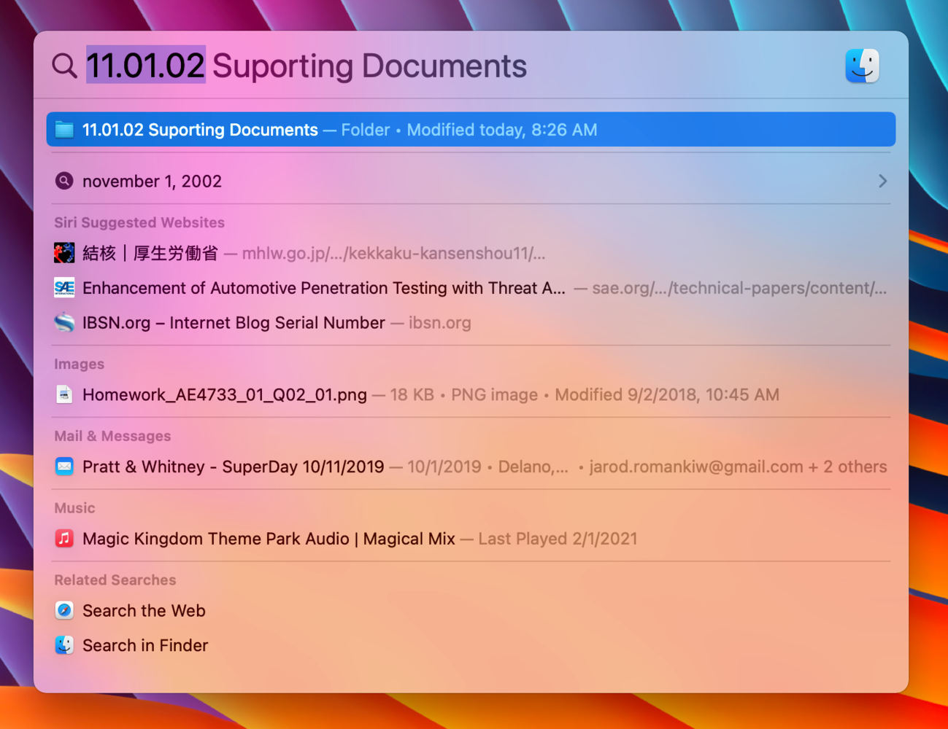This screenshot has height=729, width=948.
Task: Click the Related Searches section header
Action: [x=115, y=580]
